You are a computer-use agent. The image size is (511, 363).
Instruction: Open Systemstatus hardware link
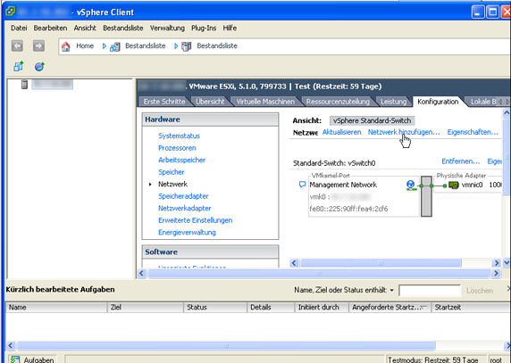[179, 136]
